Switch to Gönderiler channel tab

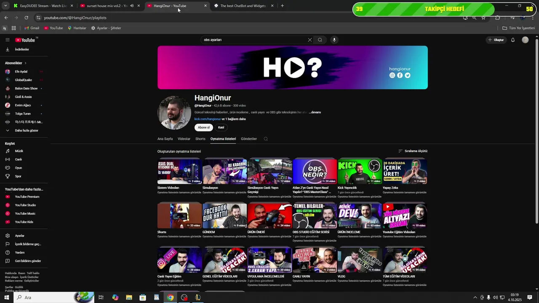coord(249,139)
